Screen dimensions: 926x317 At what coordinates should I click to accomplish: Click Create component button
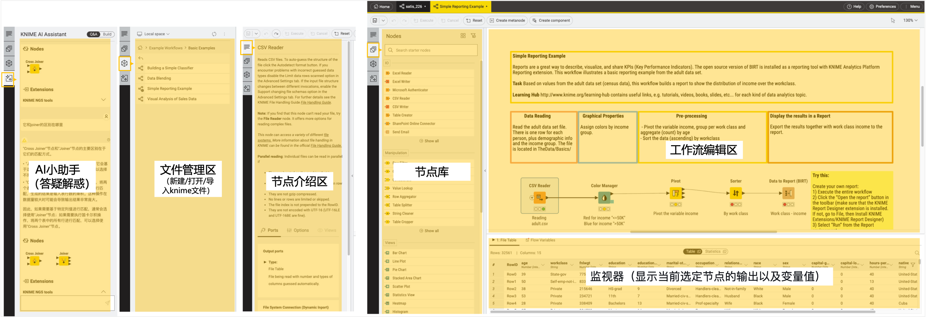click(551, 21)
